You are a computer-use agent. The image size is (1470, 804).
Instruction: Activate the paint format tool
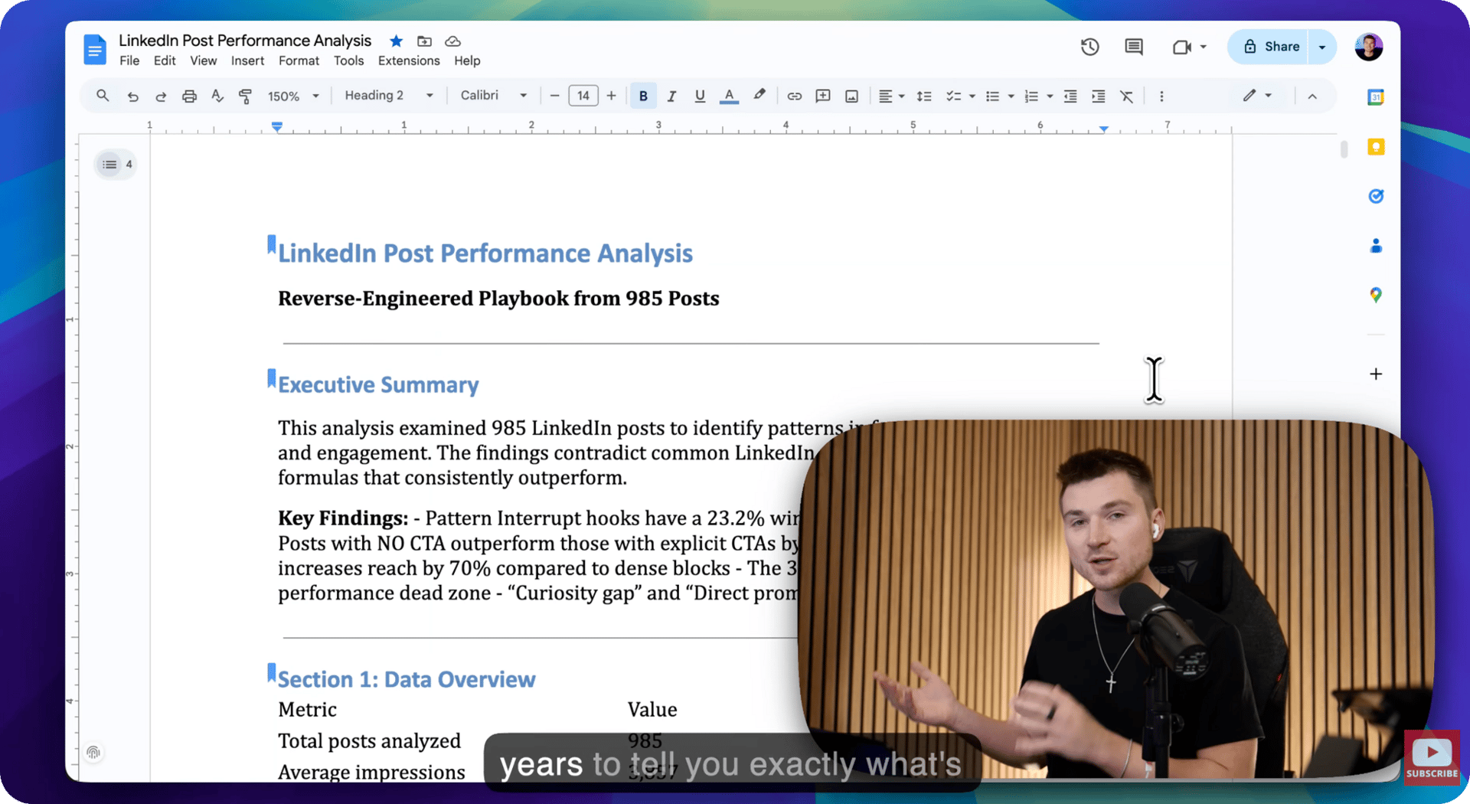245,96
